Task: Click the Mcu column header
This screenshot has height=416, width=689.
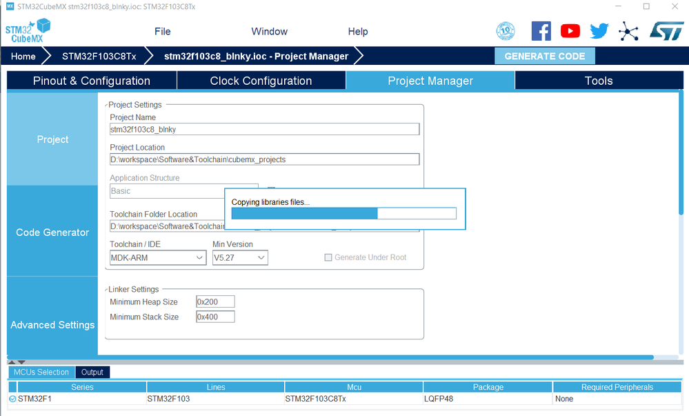Action: [x=355, y=387]
